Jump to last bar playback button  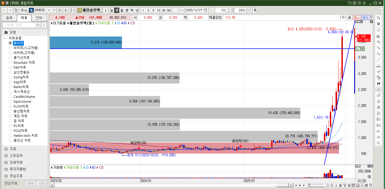click(x=304, y=185)
